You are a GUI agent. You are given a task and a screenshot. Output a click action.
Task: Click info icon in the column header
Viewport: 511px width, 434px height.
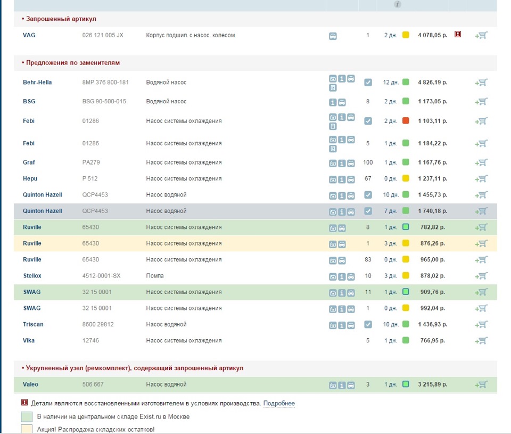tap(397, 4)
